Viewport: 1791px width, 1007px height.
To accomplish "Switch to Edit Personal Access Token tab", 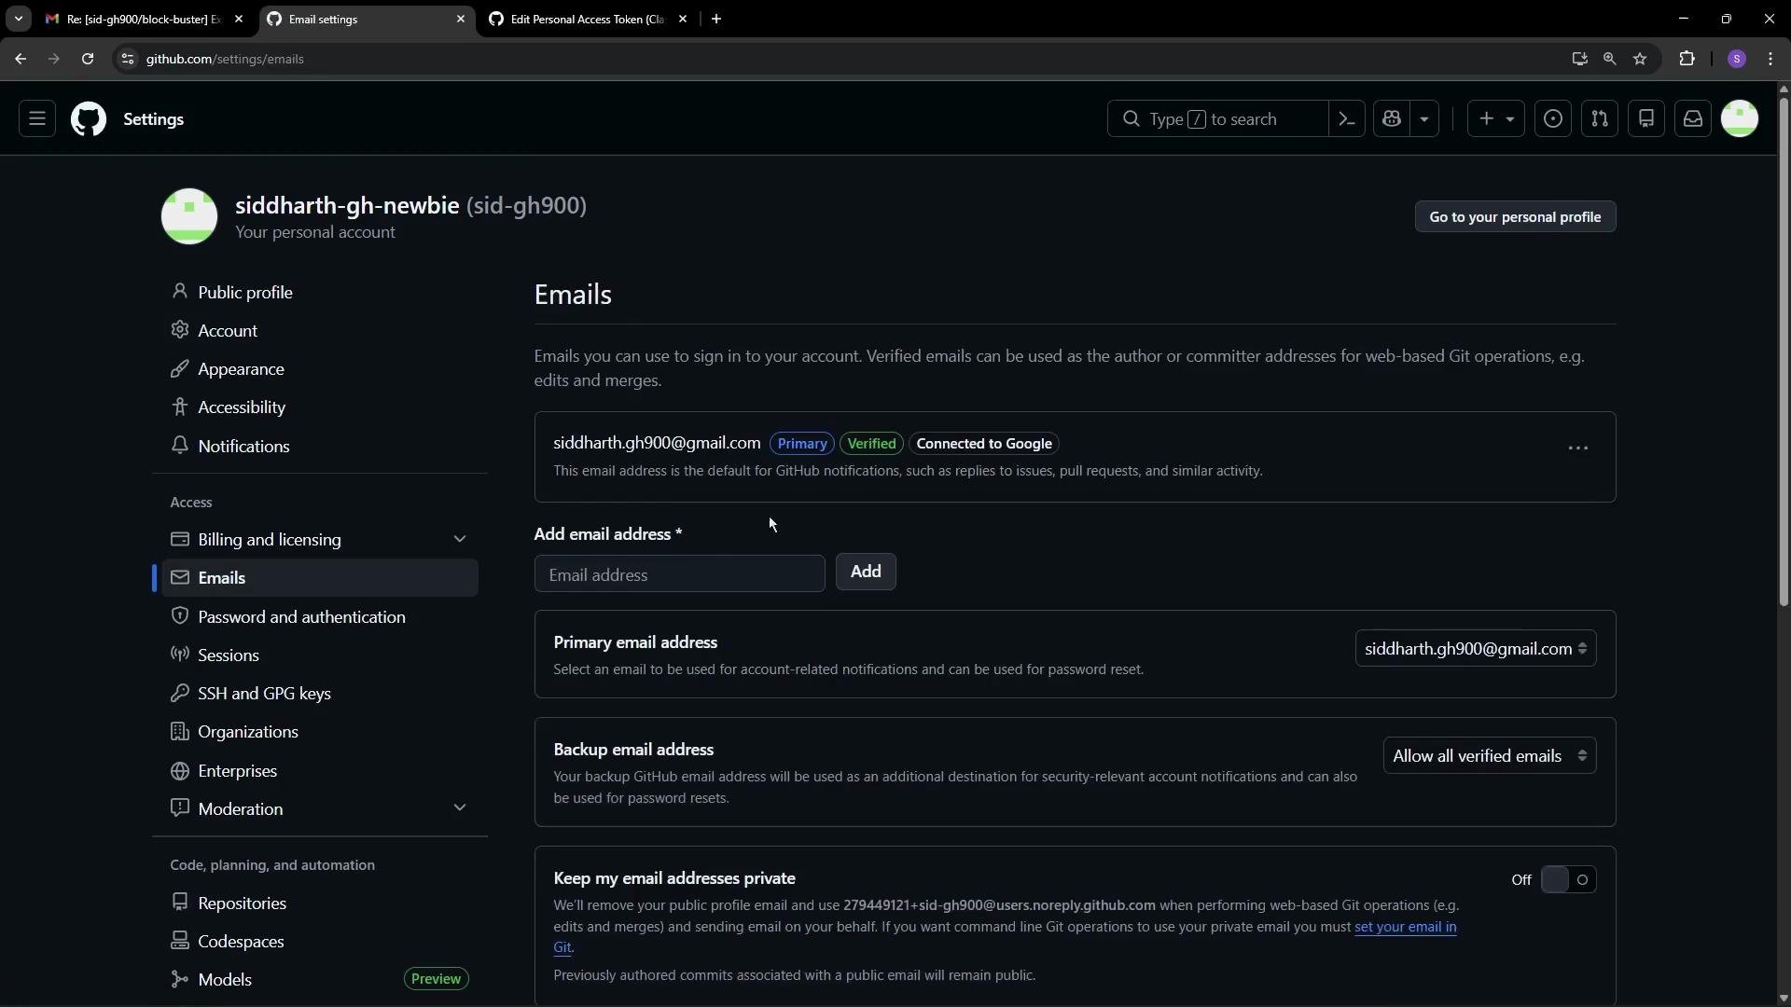I will pos(588,19).
